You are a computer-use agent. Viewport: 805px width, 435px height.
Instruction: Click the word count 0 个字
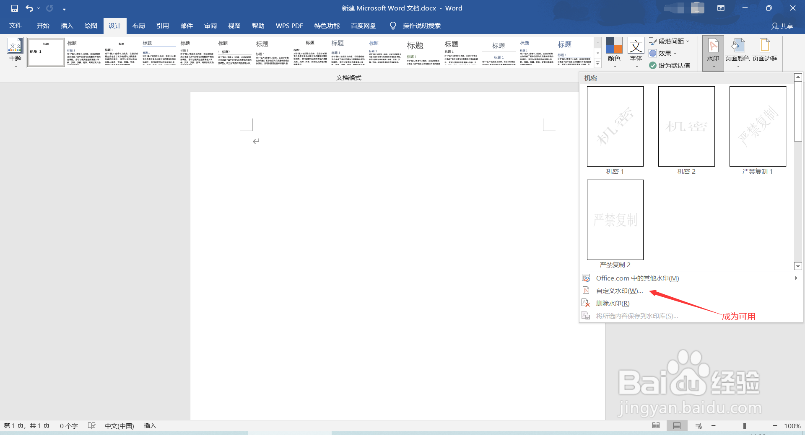coord(69,426)
